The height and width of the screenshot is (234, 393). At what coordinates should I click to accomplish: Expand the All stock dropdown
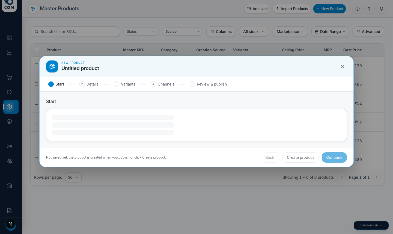tap(254, 32)
